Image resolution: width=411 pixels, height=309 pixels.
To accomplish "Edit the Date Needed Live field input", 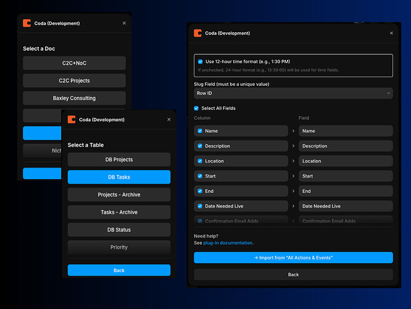I will [346, 206].
